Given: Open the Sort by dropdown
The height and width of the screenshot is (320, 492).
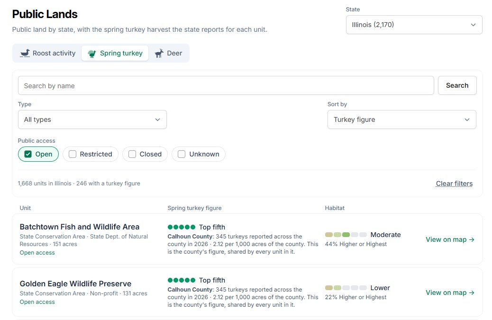Looking at the screenshot, I should pos(401,119).
